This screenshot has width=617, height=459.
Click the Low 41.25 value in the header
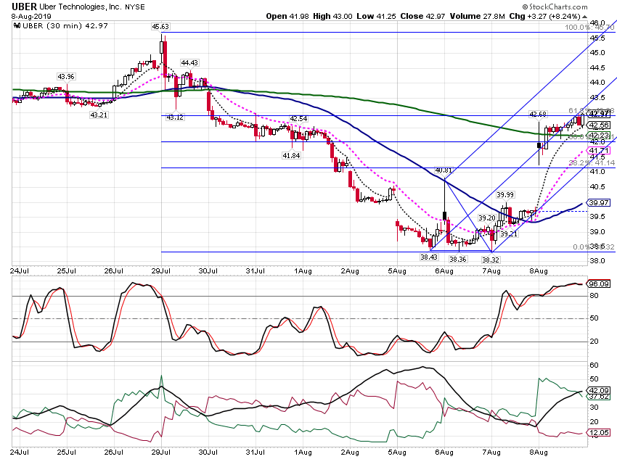coord(376,16)
